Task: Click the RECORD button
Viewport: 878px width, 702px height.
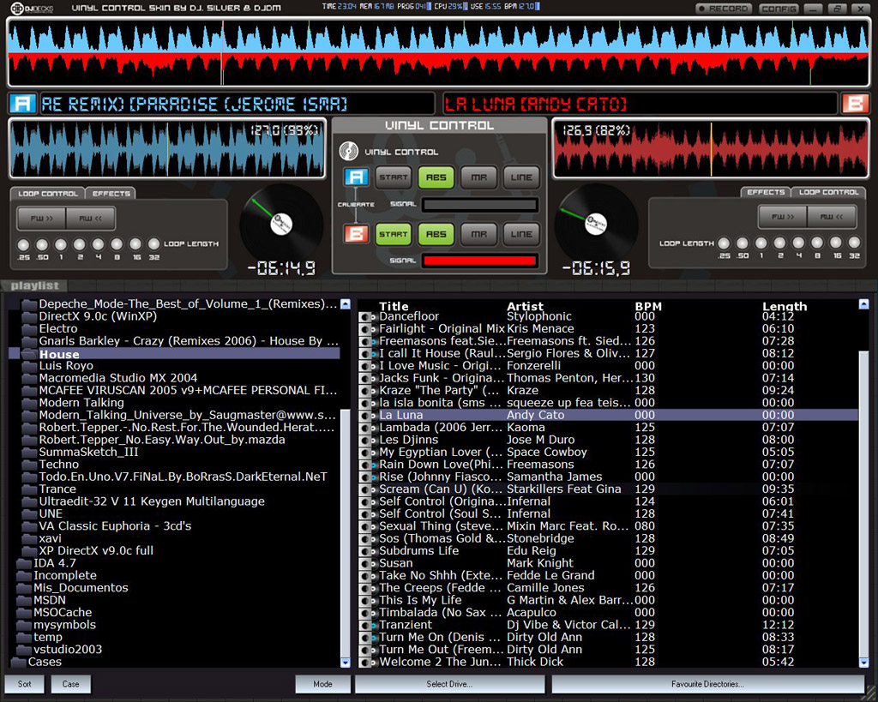Action: (724, 9)
